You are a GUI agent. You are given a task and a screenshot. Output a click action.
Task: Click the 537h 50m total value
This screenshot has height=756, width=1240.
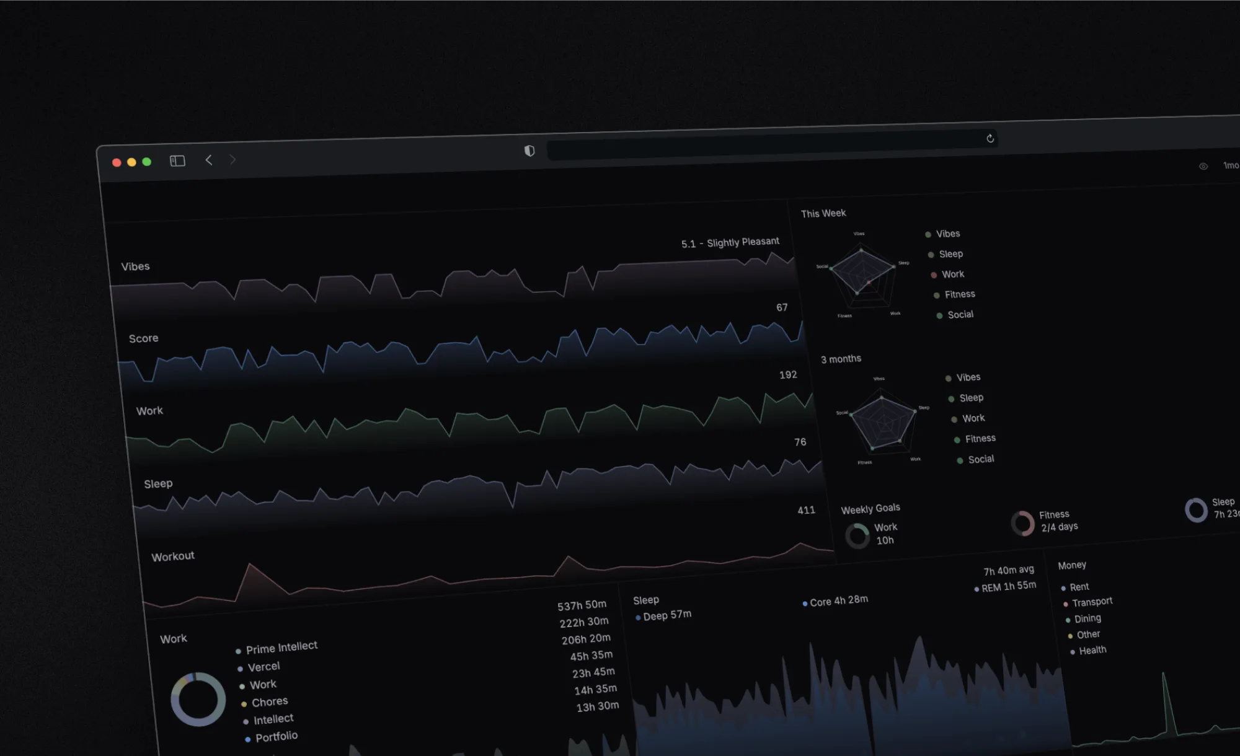pos(582,605)
